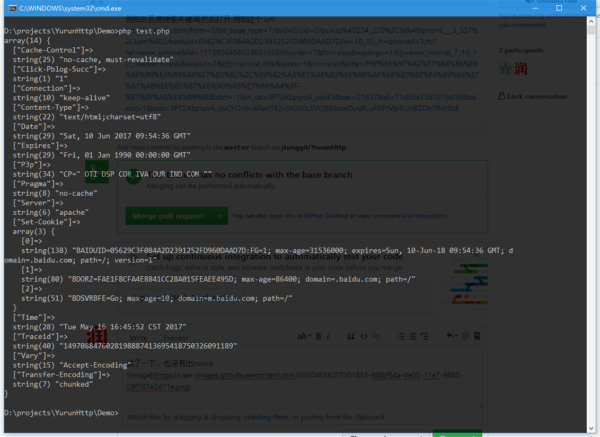Viewport: 600px width, 437px height.
Task: Click the BDORZ cookie string line
Action: pyautogui.click(x=218, y=279)
